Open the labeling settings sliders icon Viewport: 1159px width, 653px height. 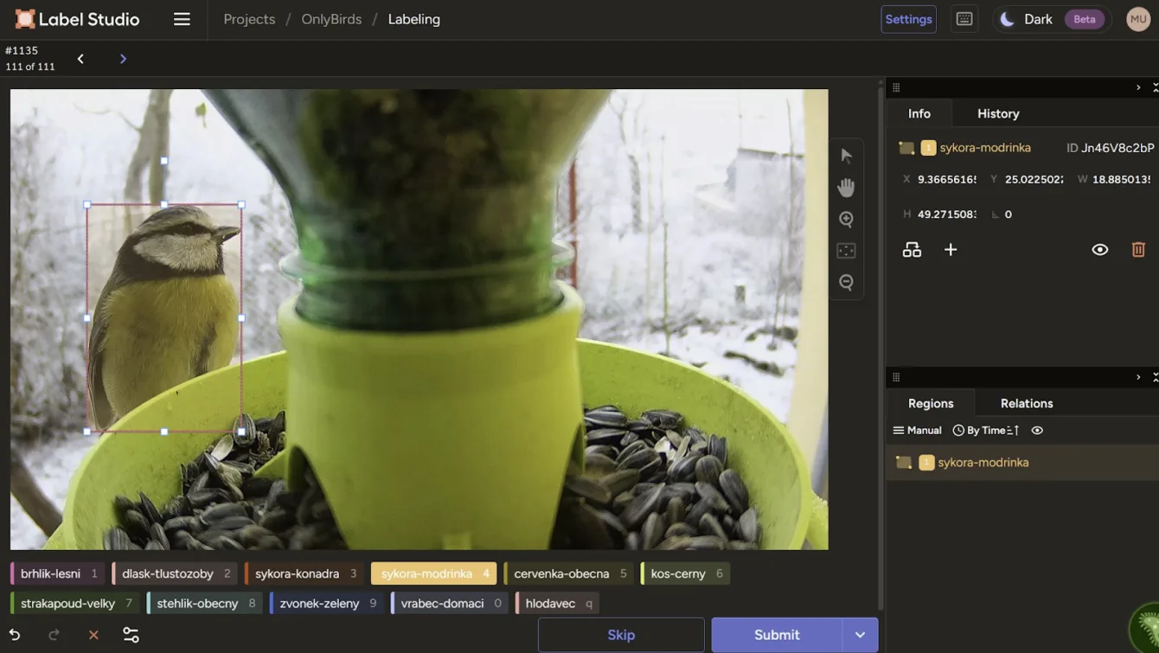tap(131, 635)
